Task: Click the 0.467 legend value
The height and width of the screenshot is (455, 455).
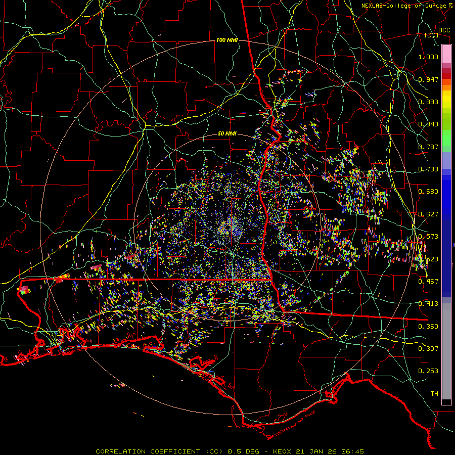Action: click(x=428, y=282)
